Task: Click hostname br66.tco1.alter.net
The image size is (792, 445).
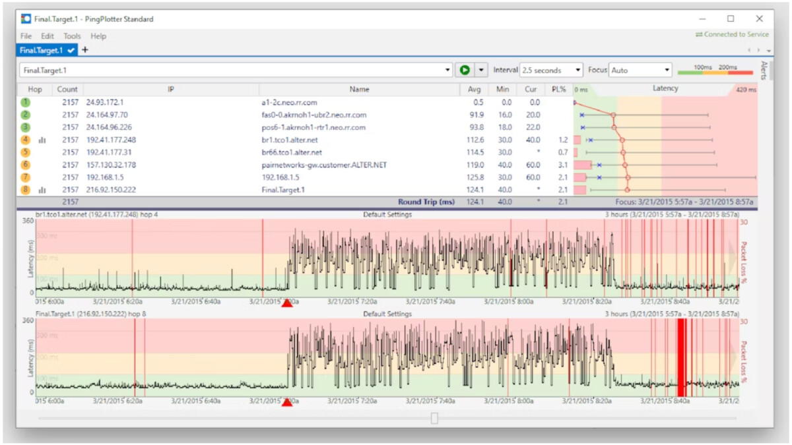Action: 292,152
